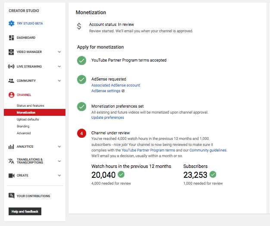This screenshot has height=226, width=270.
Task: Open the Community guidelines link
Action: [208, 150]
